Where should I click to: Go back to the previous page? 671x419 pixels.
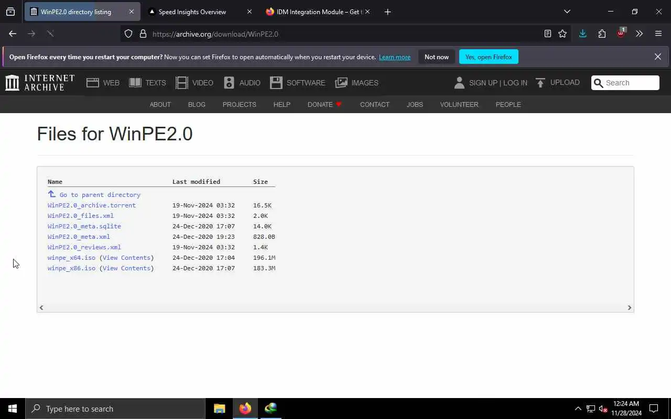(x=13, y=34)
